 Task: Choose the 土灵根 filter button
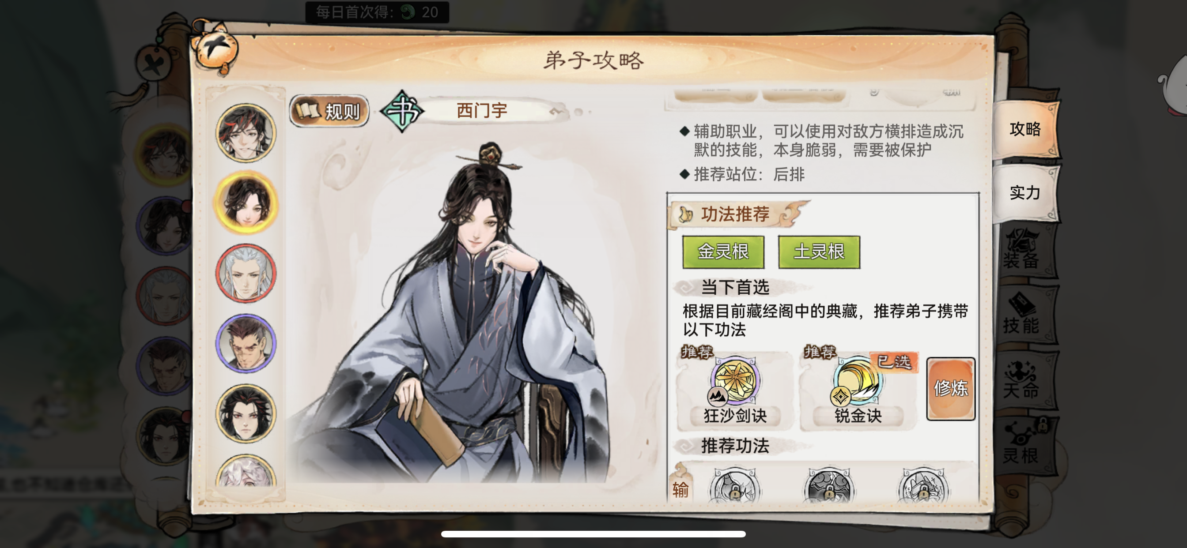tap(819, 252)
